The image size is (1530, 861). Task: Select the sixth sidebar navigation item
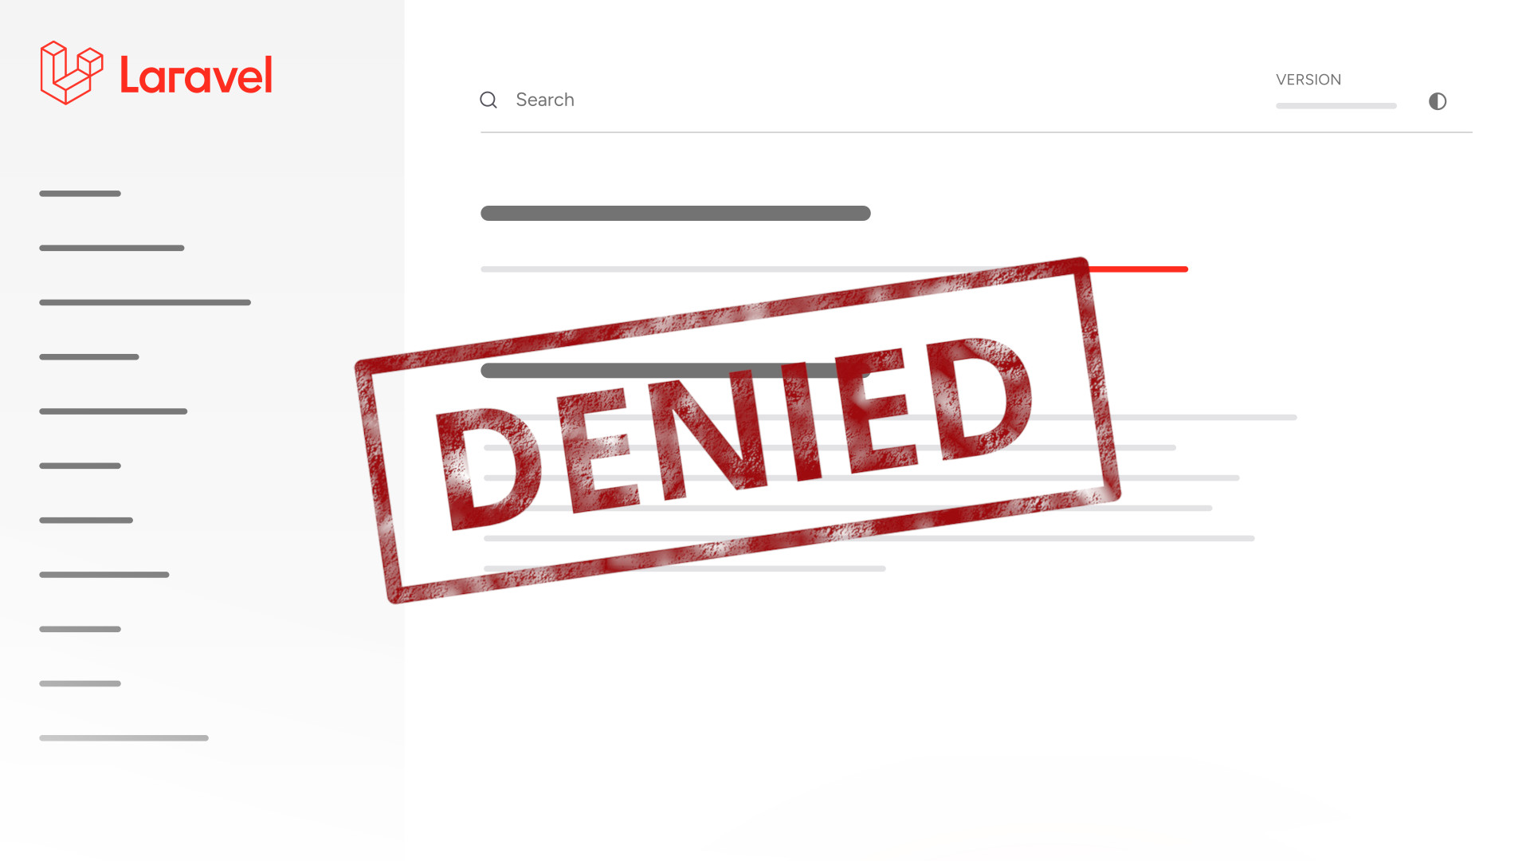(80, 466)
